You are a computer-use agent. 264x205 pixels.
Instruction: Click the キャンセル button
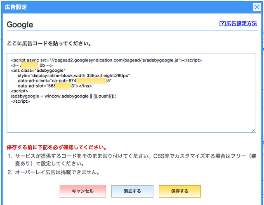[83, 191]
